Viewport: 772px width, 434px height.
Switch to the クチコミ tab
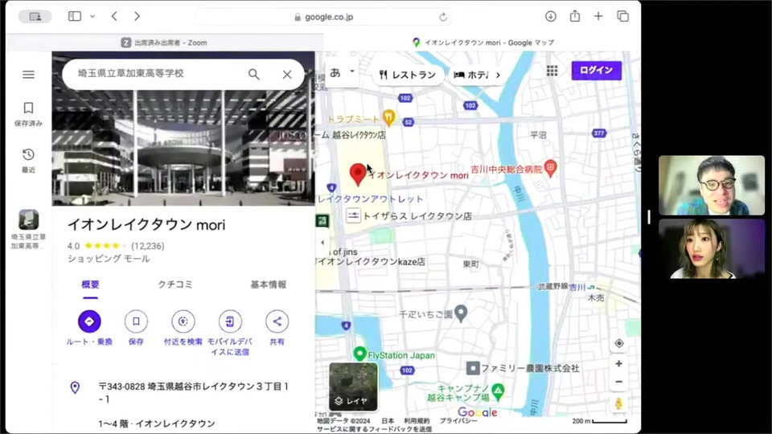point(175,285)
